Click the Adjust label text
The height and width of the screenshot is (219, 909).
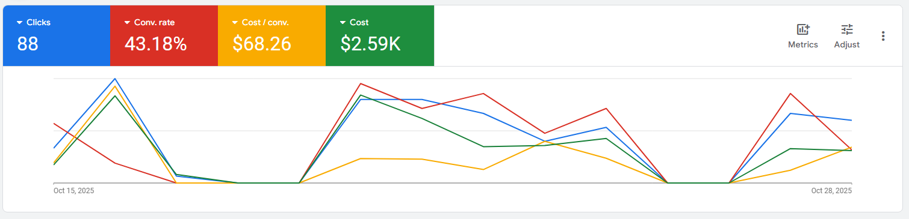[847, 44]
